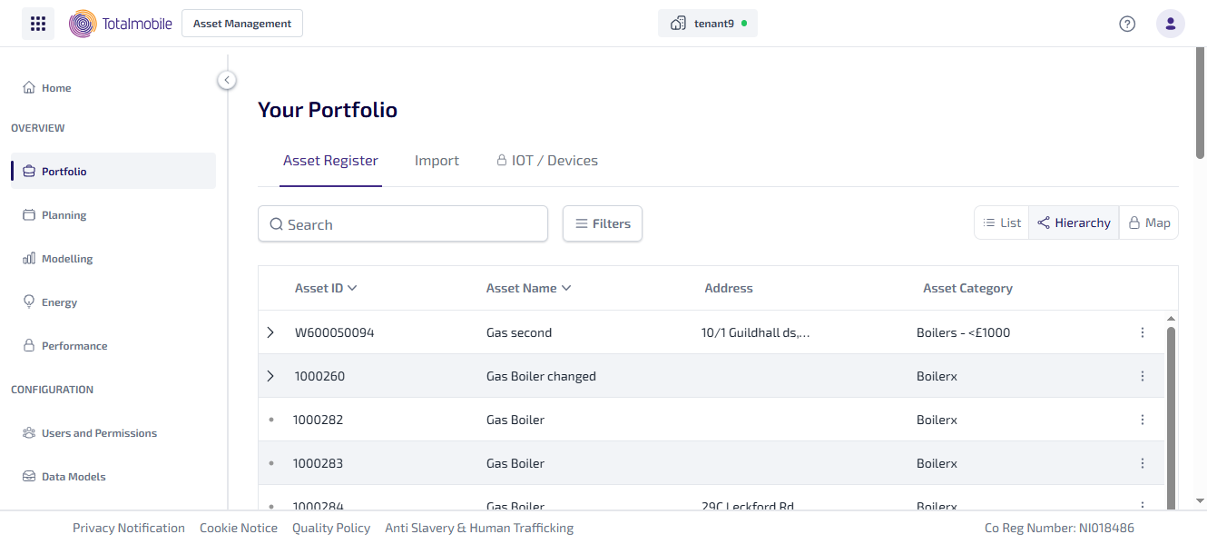Open the Privacy Notification link
Image resolution: width=1207 pixels, height=544 pixels.
[129, 528]
